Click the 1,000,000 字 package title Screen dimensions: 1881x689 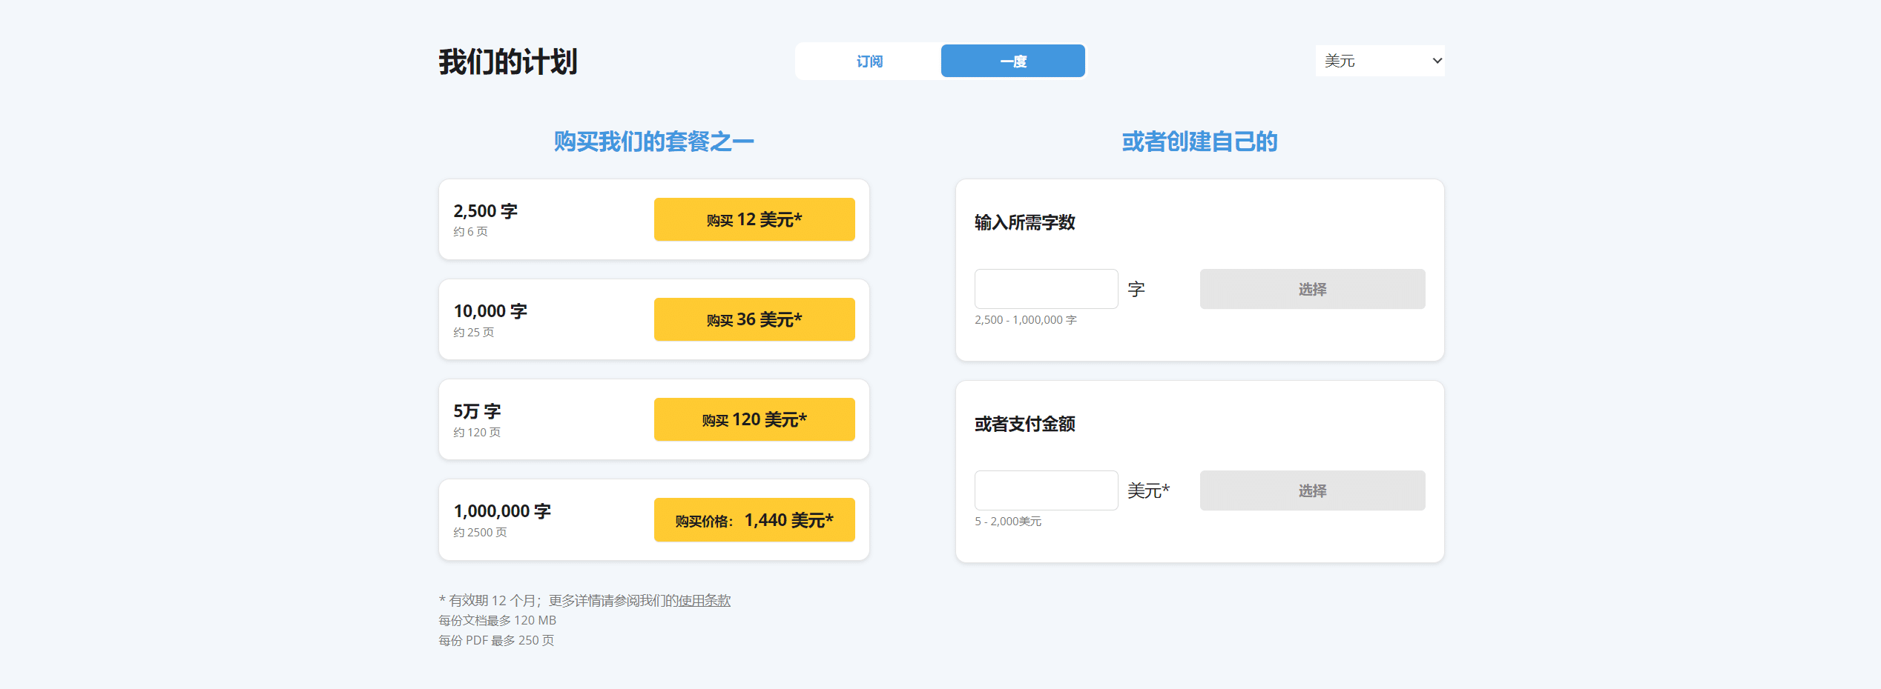point(502,511)
